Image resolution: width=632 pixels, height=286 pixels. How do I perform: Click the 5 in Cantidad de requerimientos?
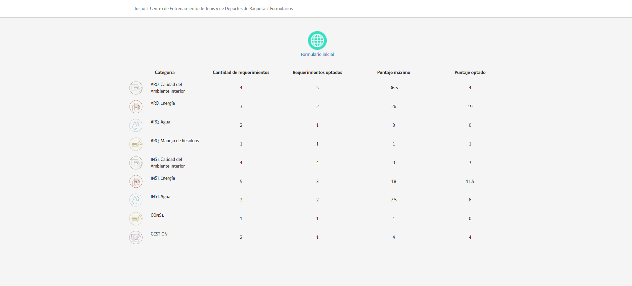(241, 181)
